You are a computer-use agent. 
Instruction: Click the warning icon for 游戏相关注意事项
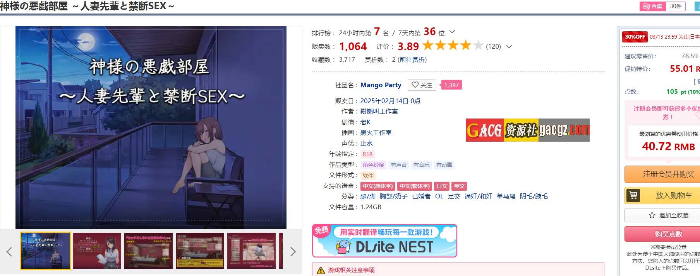click(321, 270)
